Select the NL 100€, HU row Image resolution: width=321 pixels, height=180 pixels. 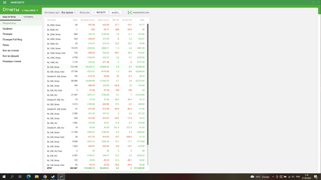96,62
